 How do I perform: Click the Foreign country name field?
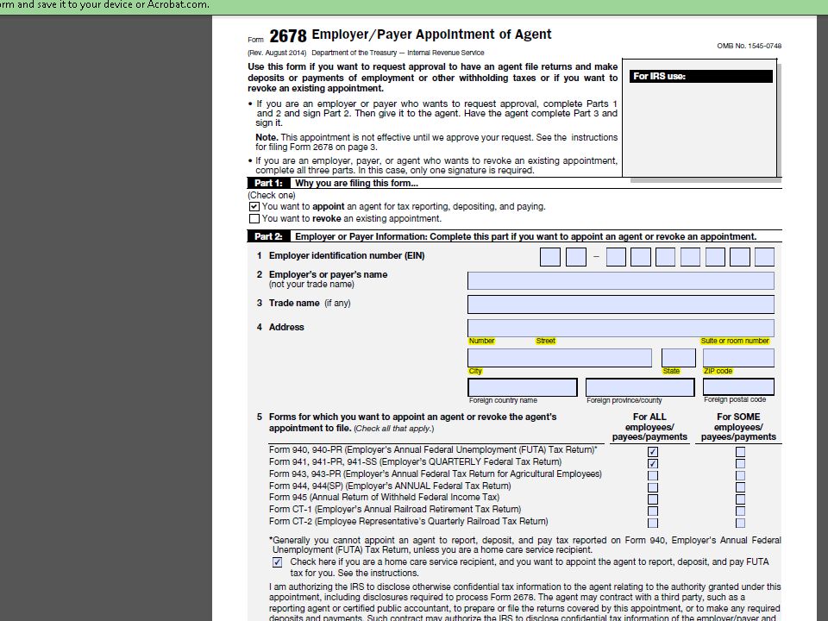click(523, 387)
